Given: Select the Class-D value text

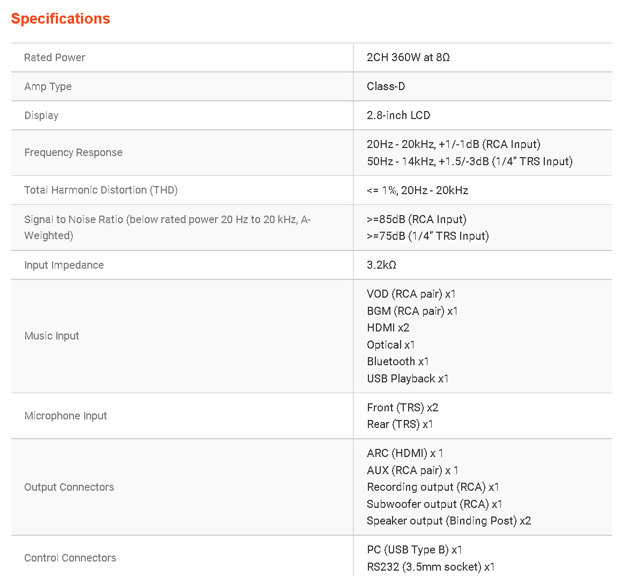Looking at the screenshot, I should pyautogui.click(x=386, y=86).
